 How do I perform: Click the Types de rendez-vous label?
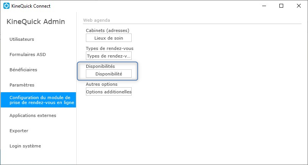tap(110, 48)
